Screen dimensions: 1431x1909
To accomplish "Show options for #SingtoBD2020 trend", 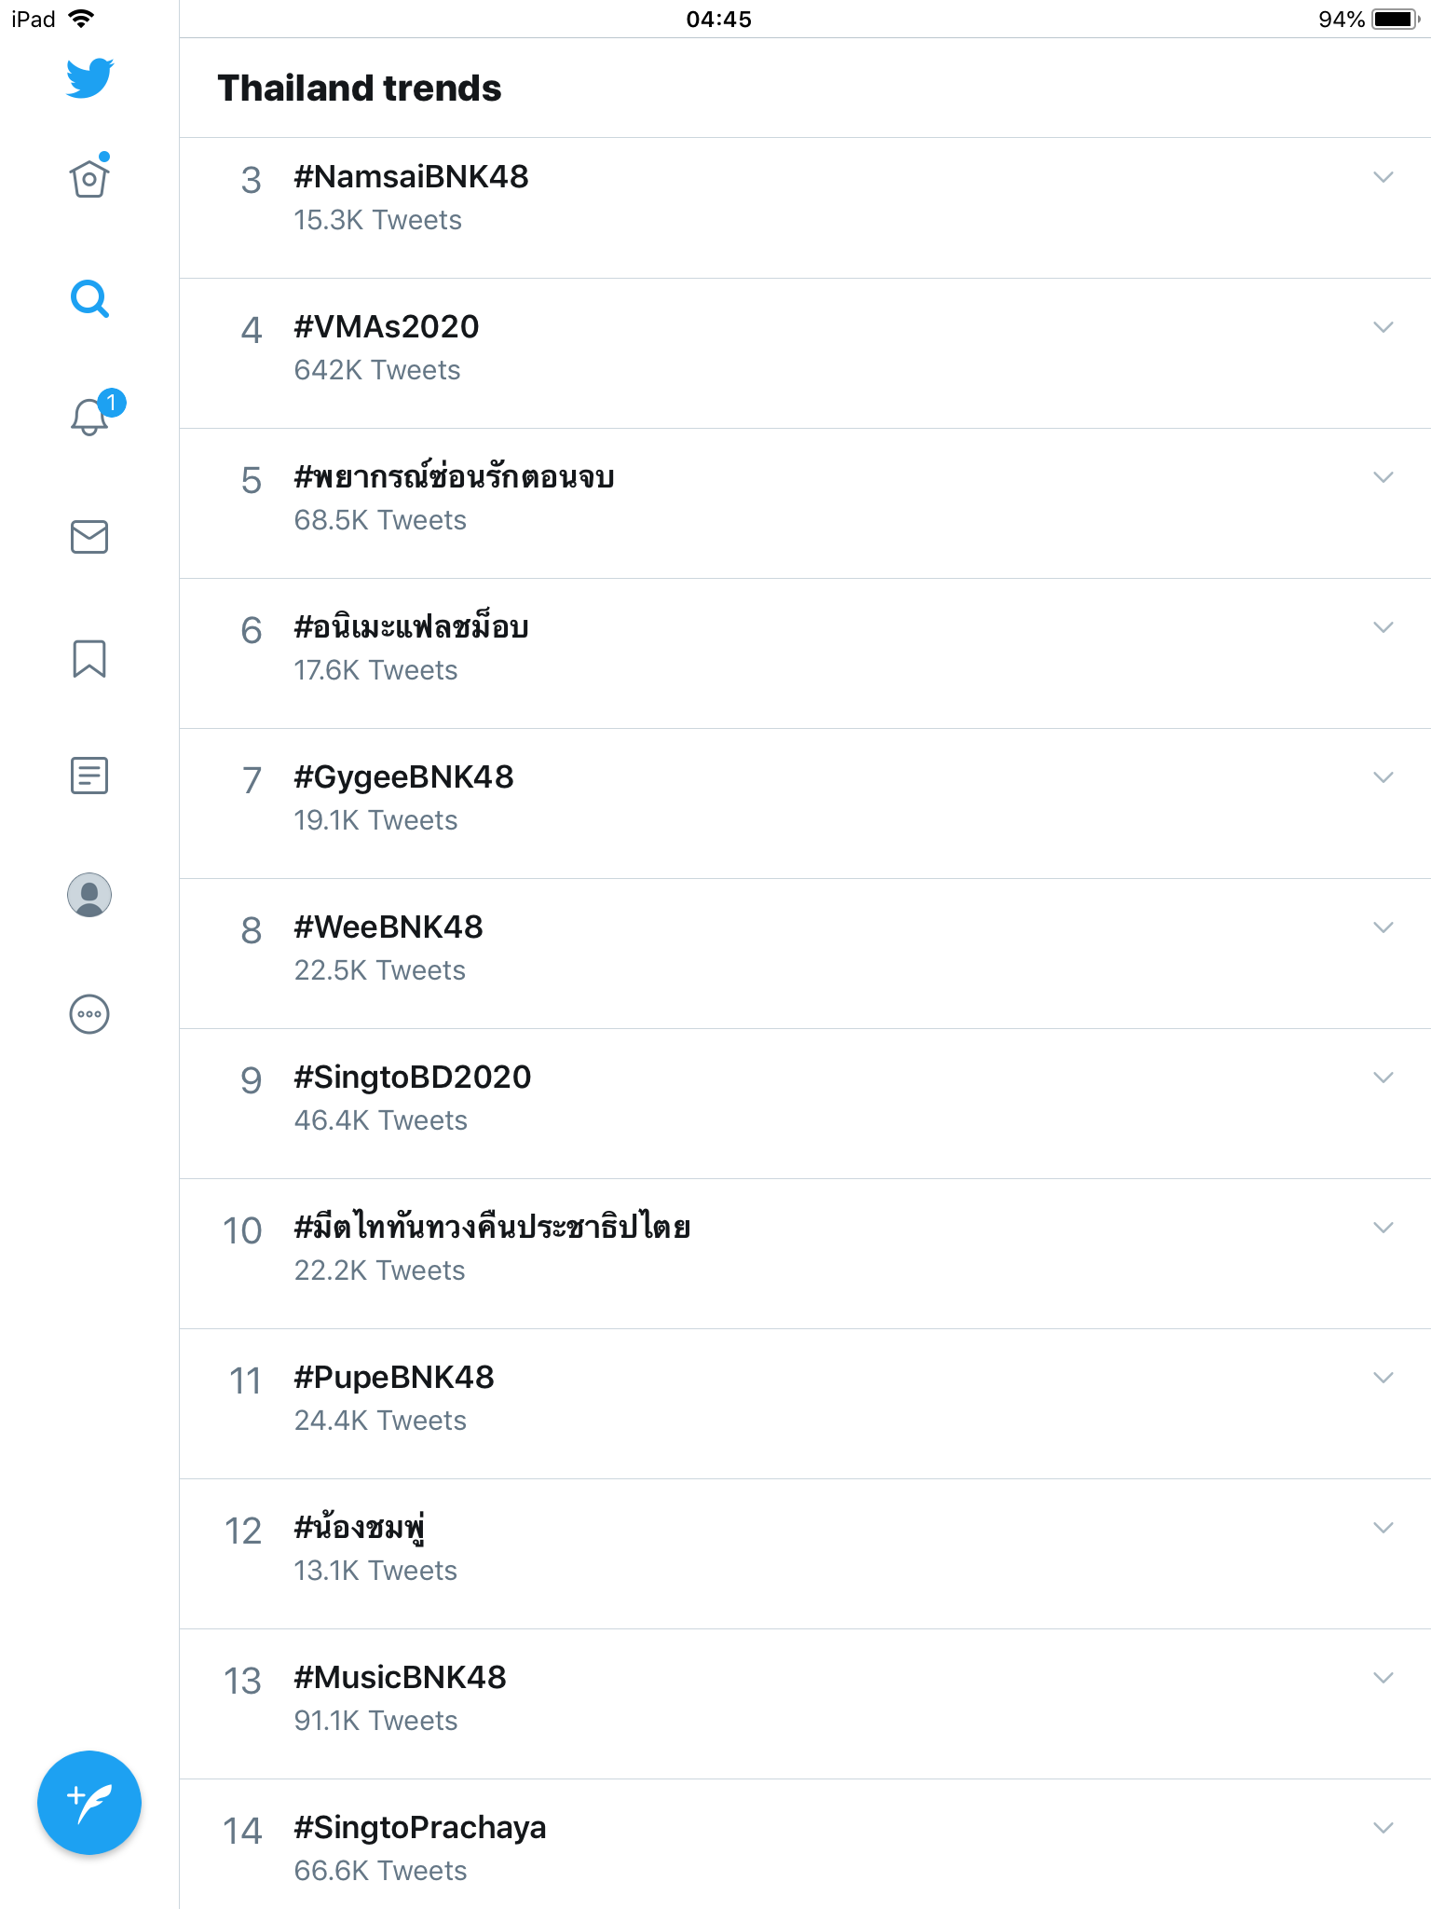I will pyautogui.click(x=1383, y=1078).
